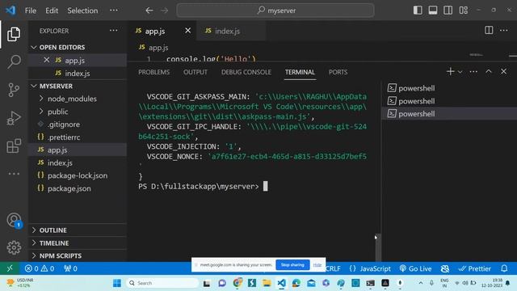Click the Prettier status bar item

(x=474, y=268)
